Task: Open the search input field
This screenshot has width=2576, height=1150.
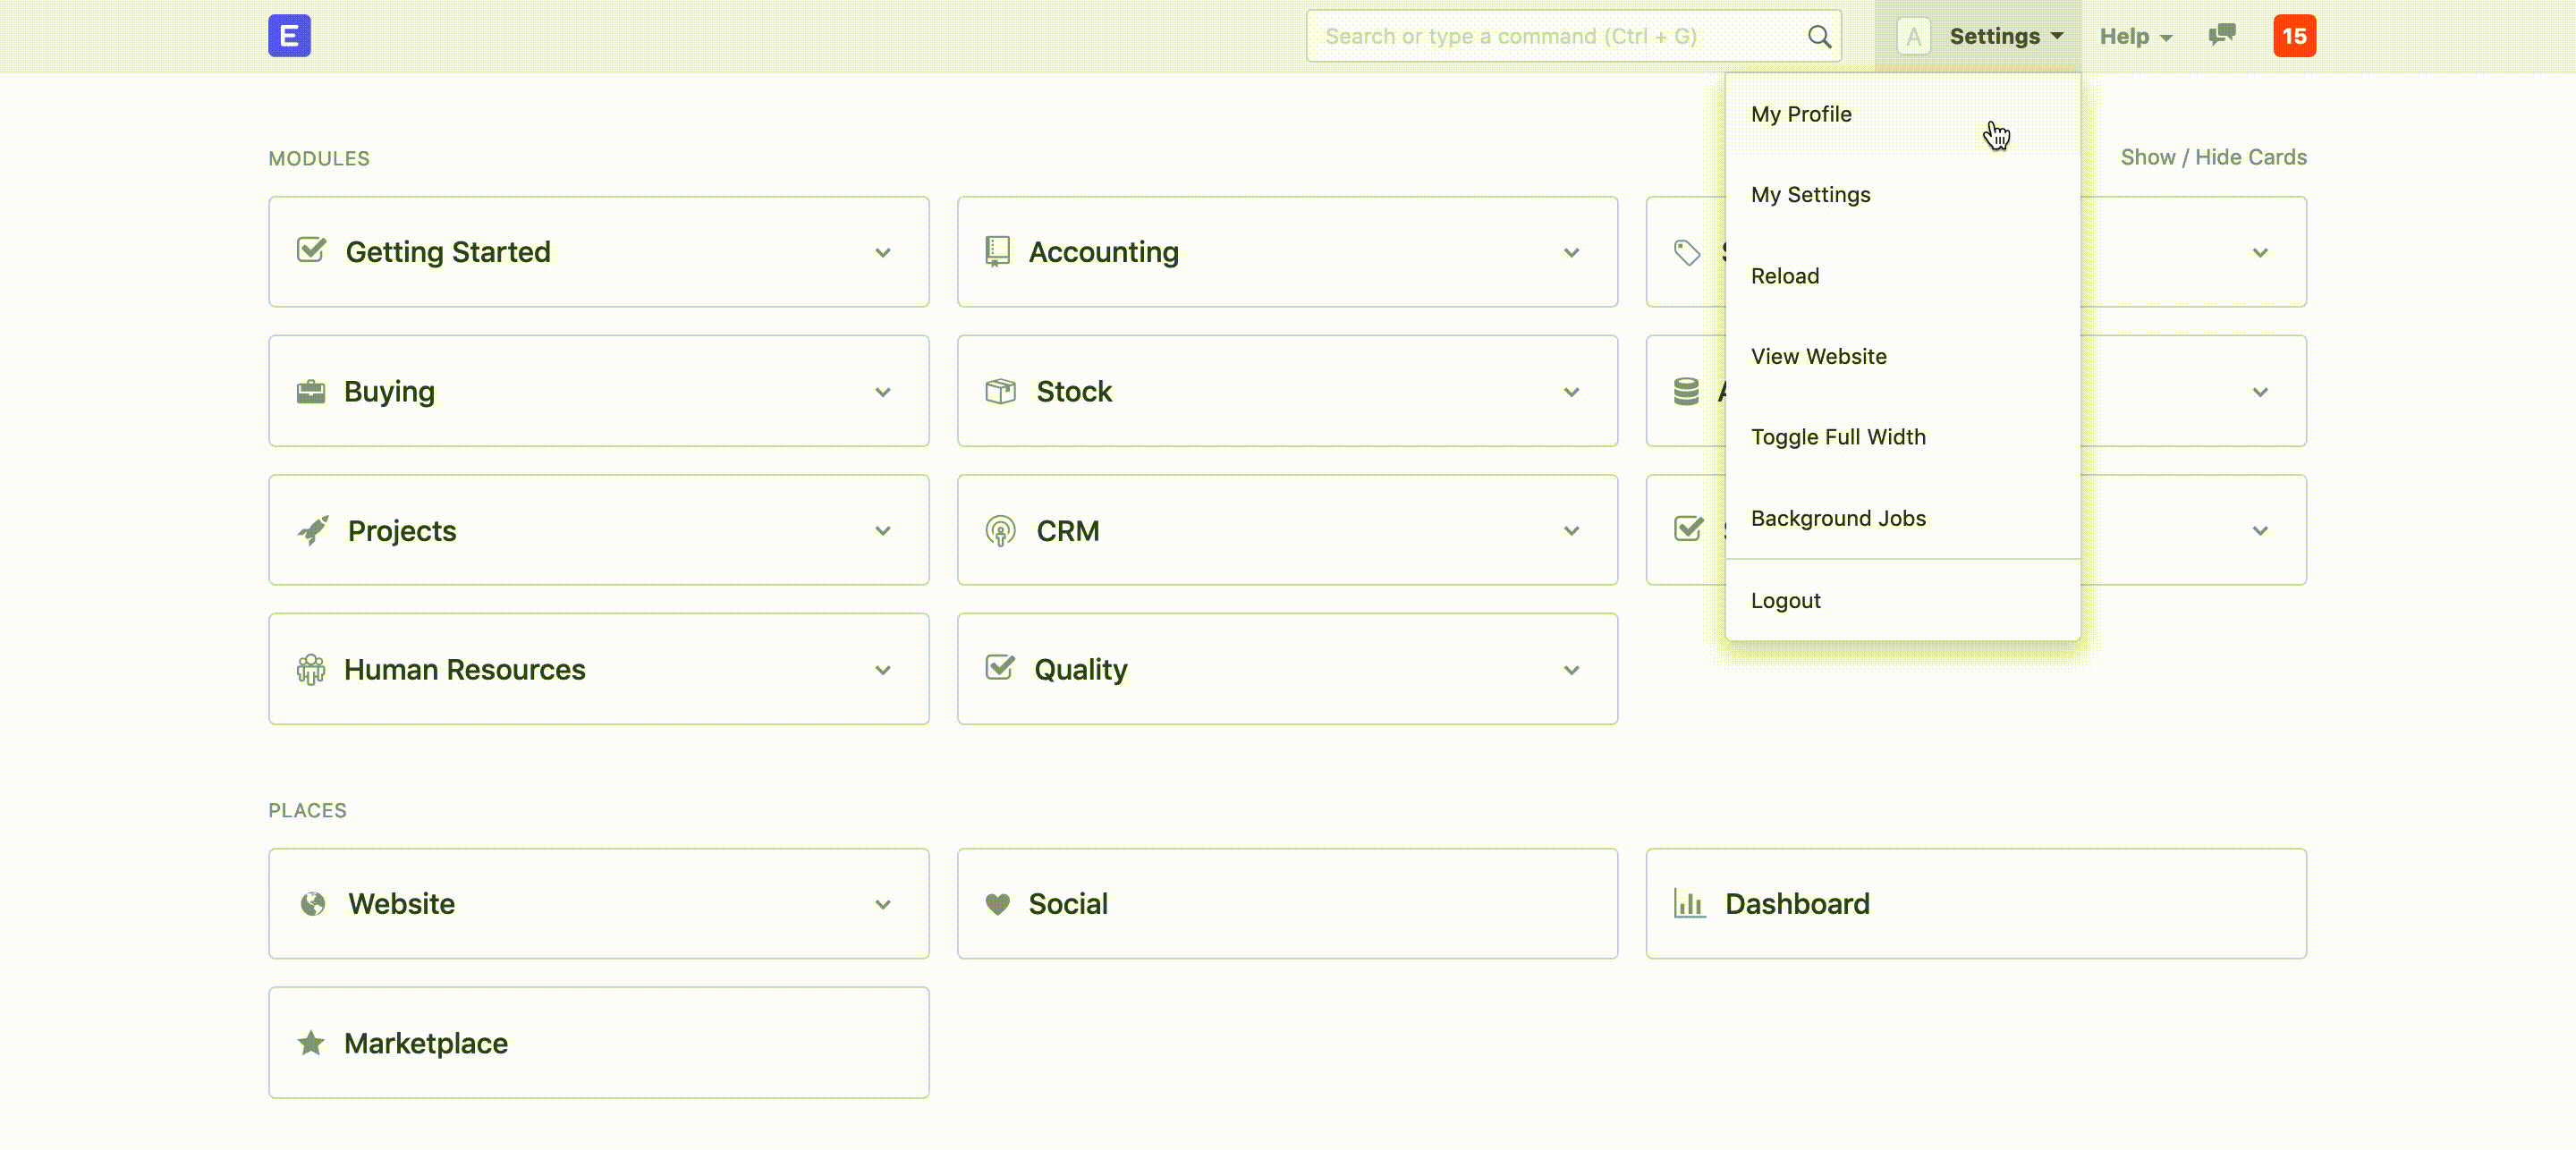Action: [x=1574, y=36]
